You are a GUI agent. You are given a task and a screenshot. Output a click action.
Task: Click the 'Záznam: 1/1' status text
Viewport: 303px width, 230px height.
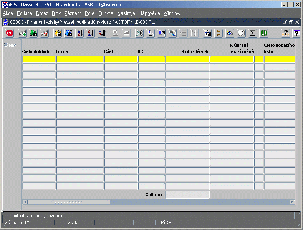pos(17,223)
